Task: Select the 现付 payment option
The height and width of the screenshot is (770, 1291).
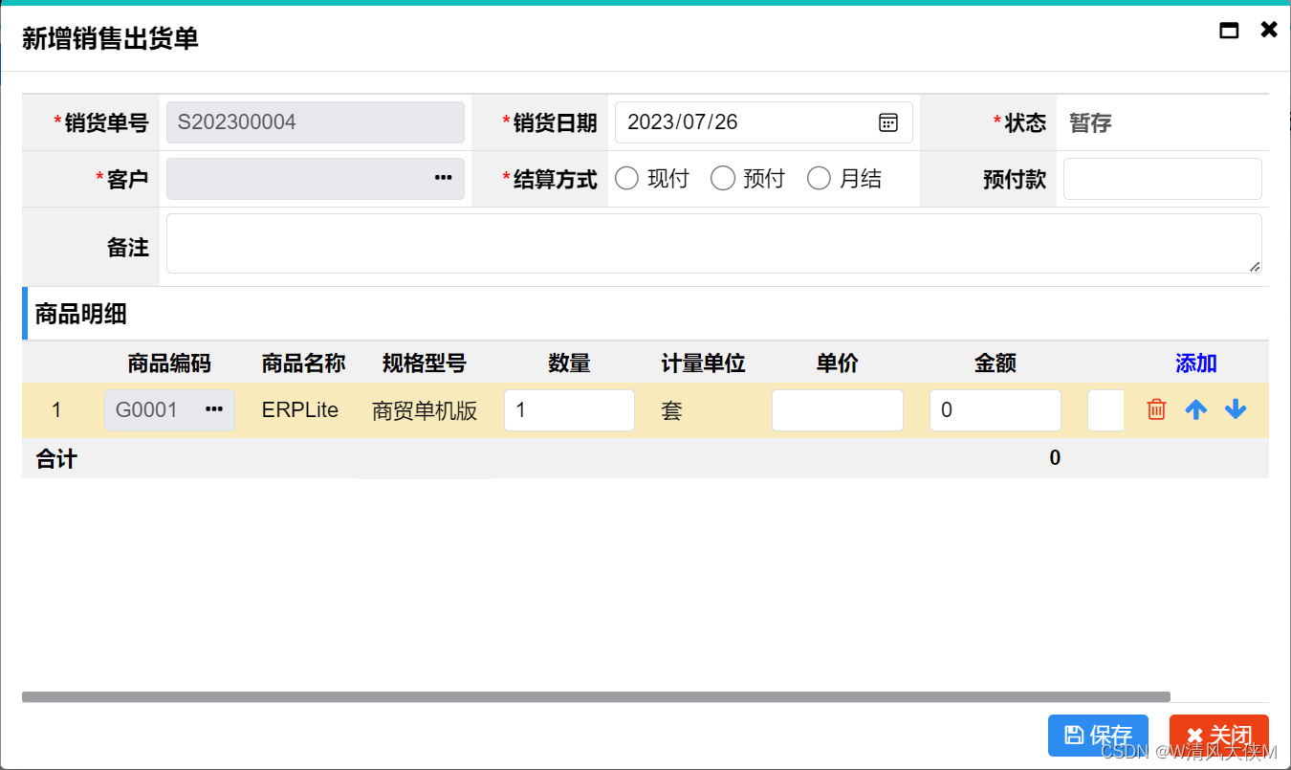Action: pyautogui.click(x=626, y=178)
